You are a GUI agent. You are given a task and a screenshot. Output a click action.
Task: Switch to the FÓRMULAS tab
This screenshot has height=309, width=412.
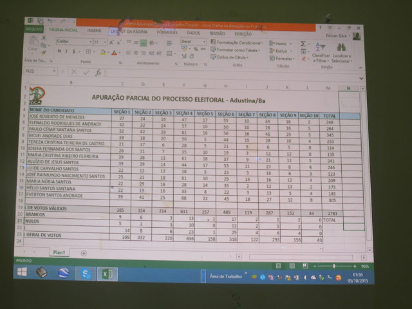point(167,32)
